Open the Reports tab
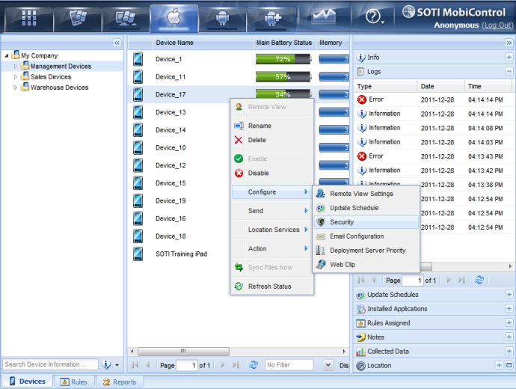The width and height of the screenshot is (516, 389). 119,382
